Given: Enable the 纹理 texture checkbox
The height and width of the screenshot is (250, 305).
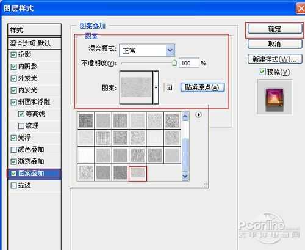Looking at the screenshot, I should pyautogui.click(x=21, y=126).
